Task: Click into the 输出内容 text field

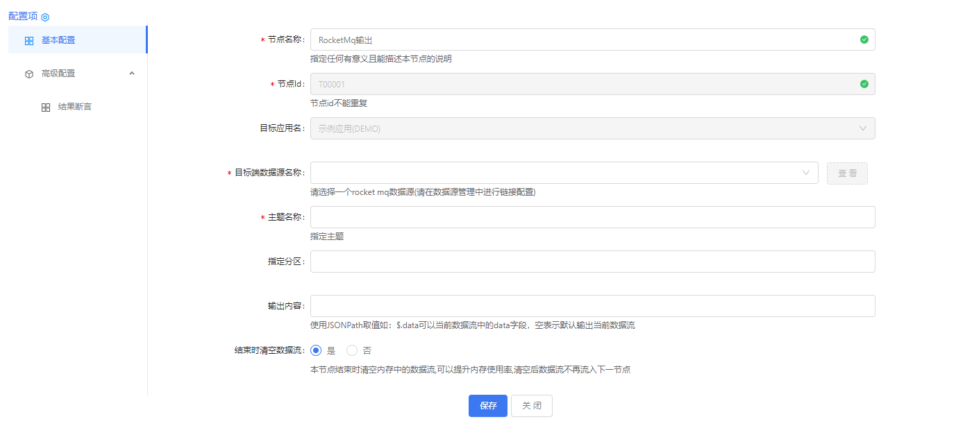Action: (x=592, y=306)
